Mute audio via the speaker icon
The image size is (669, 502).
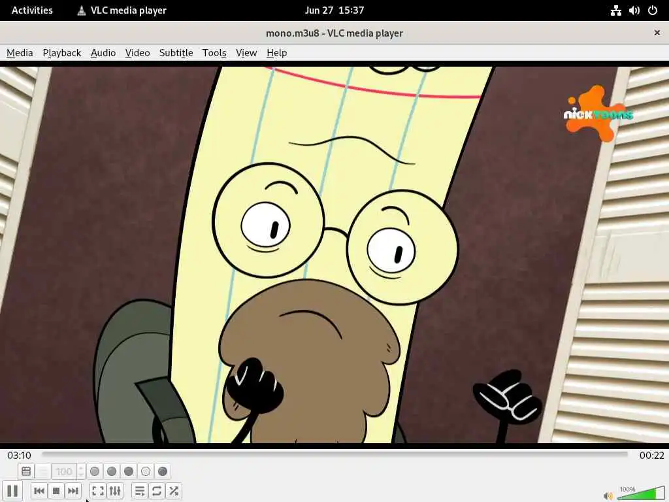point(608,495)
